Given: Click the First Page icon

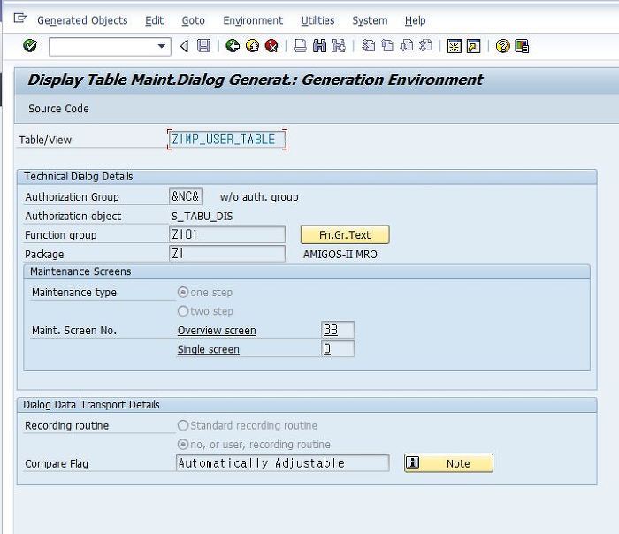Looking at the screenshot, I should tap(369, 46).
